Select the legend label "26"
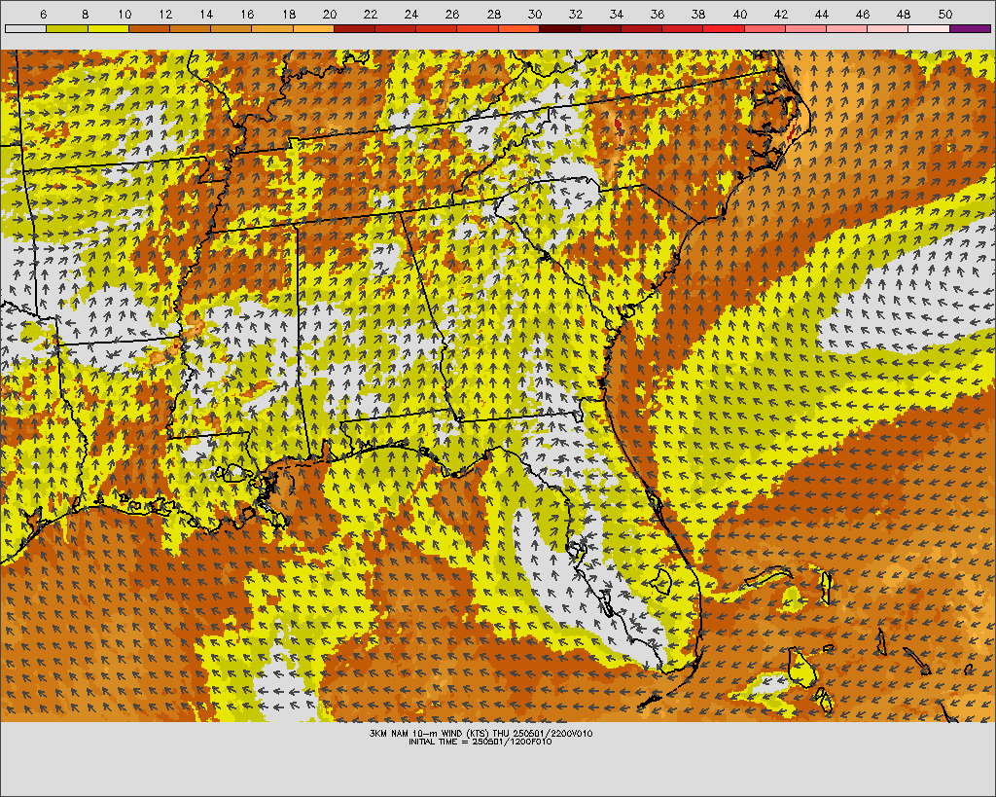Image resolution: width=996 pixels, height=797 pixels. pos(452,14)
